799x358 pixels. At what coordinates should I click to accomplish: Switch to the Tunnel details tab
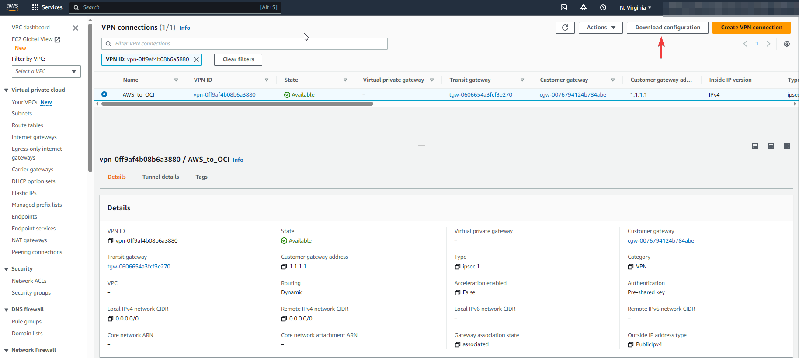160,177
